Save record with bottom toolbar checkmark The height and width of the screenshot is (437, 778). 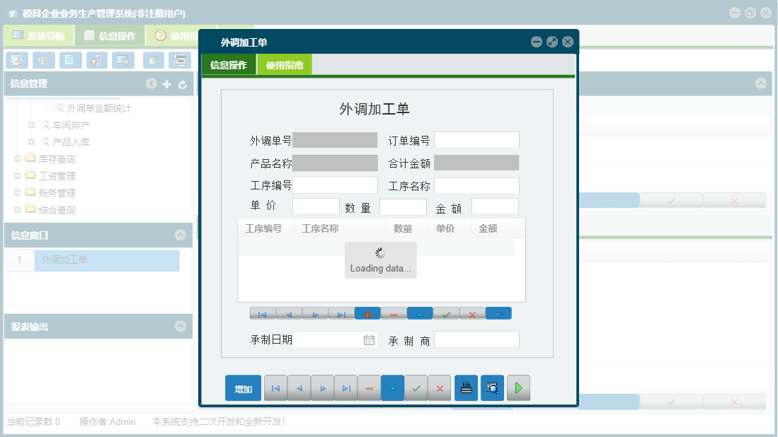pos(416,388)
